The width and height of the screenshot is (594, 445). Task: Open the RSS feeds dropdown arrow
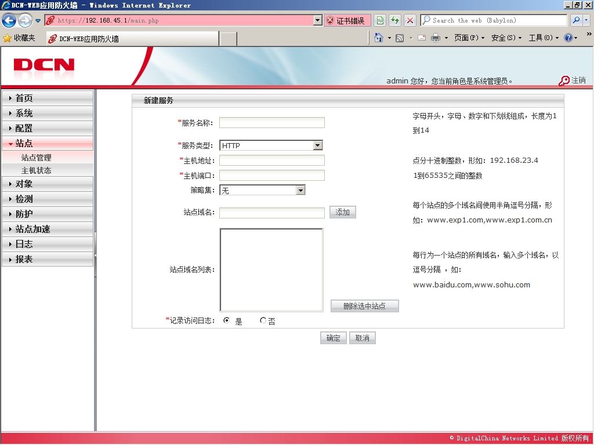click(x=411, y=38)
